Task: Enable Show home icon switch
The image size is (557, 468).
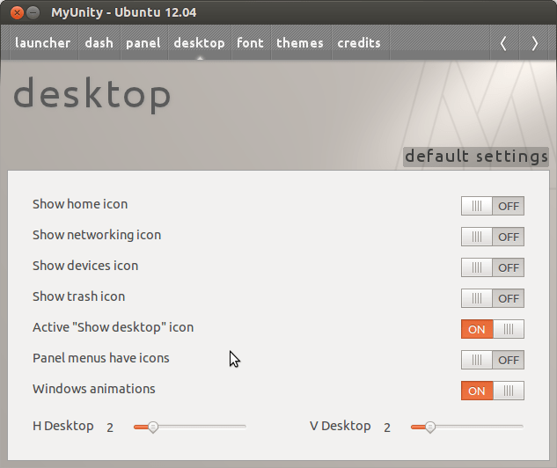Action: click(493, 206)
